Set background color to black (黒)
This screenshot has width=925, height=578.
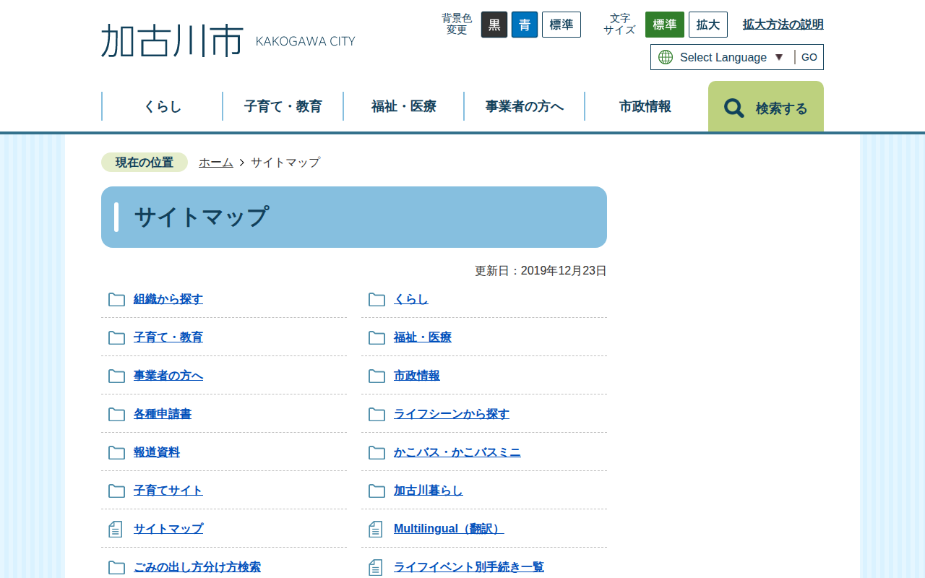point(494,25)
